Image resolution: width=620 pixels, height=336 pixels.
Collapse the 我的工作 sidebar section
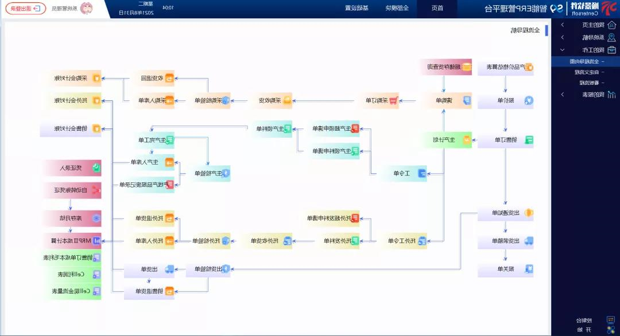pyautogui.click(x=562, y=50)
